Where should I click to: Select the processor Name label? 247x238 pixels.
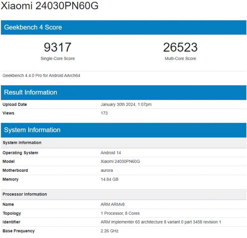[x=8, y=204]
